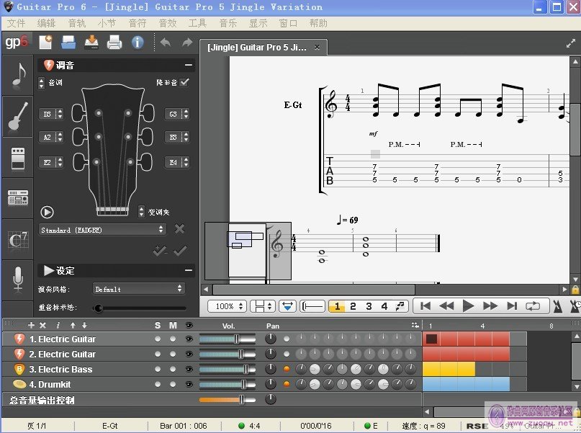581x433 pixels.
Task: Open the multitrack view icon
Action: 415,325
